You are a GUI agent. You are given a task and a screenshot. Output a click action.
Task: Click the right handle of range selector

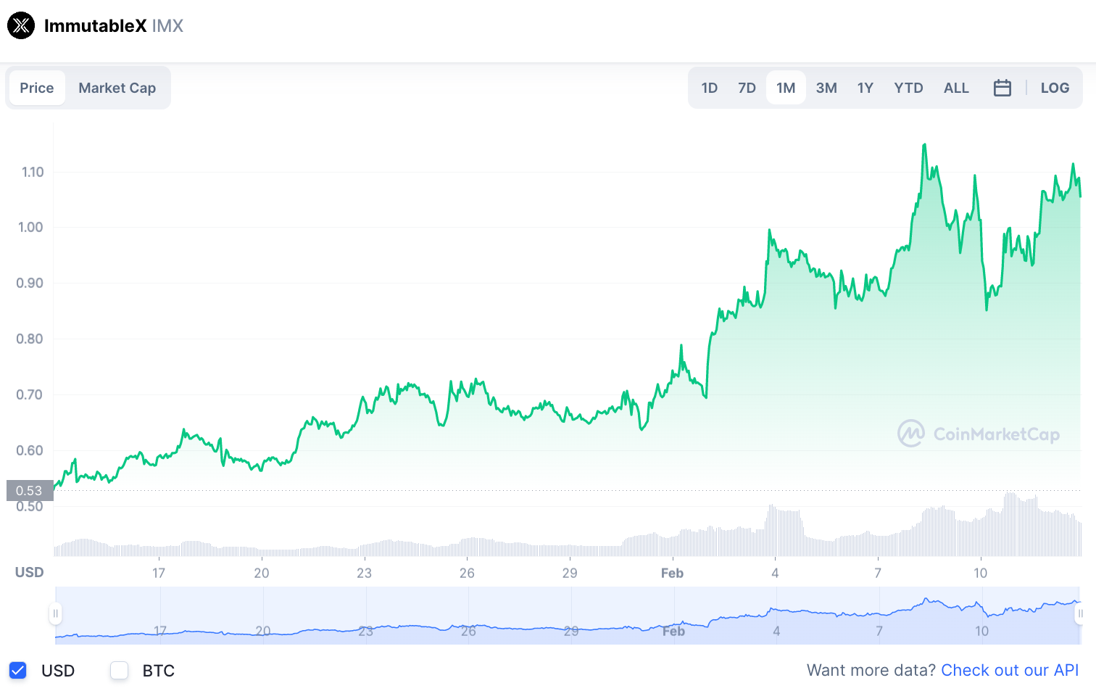[1078, 613]
